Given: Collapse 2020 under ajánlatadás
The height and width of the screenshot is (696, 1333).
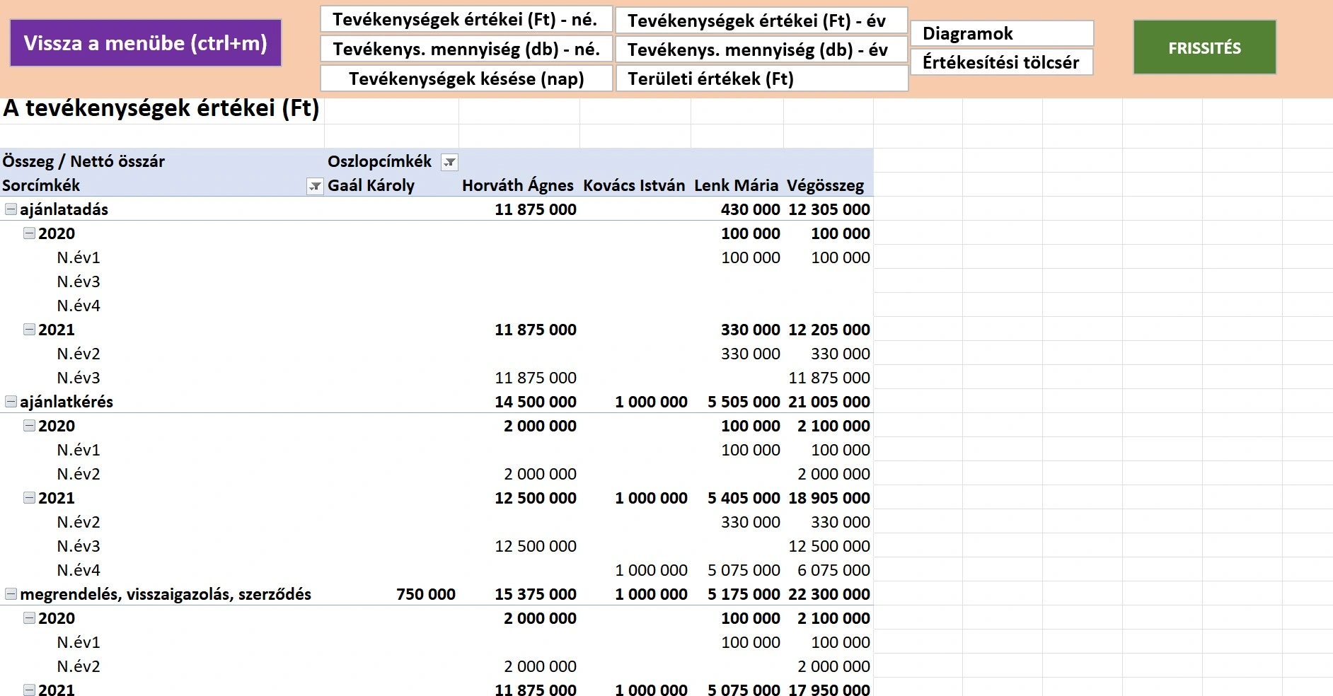Looking at the screenshot, I should pos(29,233).
